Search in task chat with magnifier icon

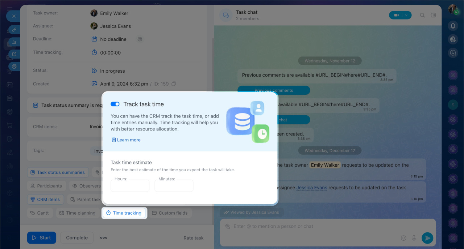tap(422, 15)
